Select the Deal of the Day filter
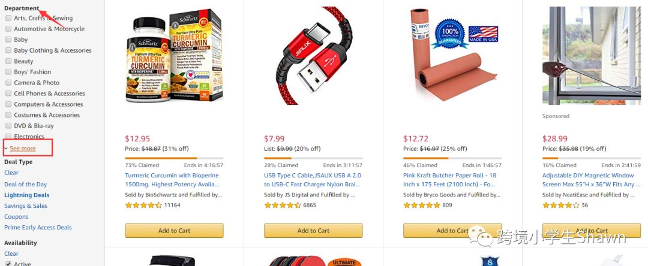This screenshot has width=648, height=266. pos(26,185)
